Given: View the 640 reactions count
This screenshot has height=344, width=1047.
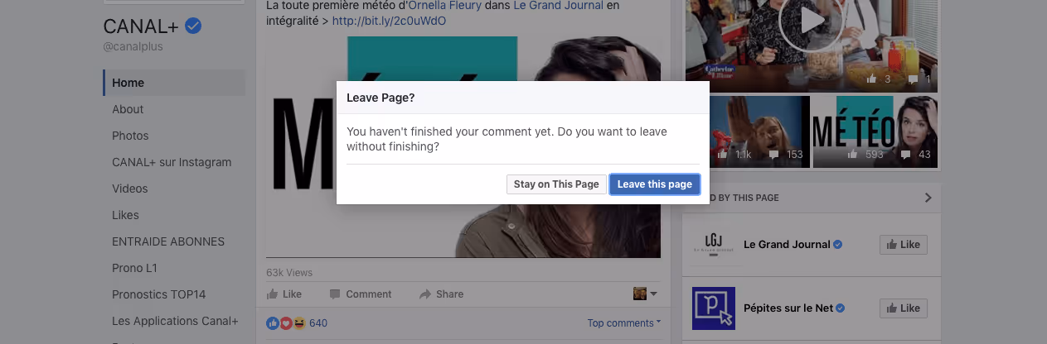Looking at the screenshot, I should click(x=318, y=323).
